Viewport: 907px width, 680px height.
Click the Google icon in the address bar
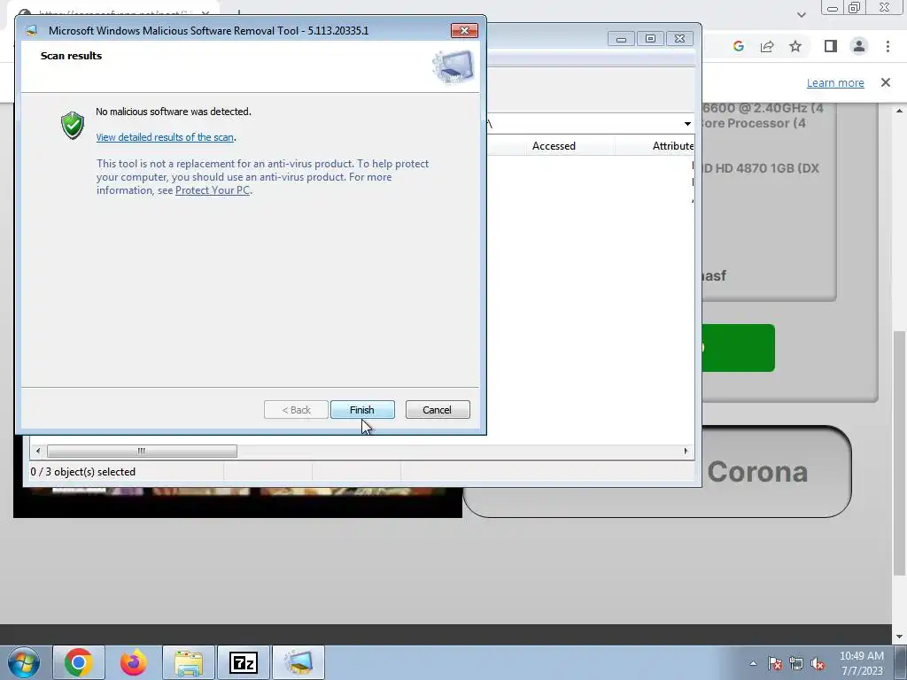pos(738,46)
